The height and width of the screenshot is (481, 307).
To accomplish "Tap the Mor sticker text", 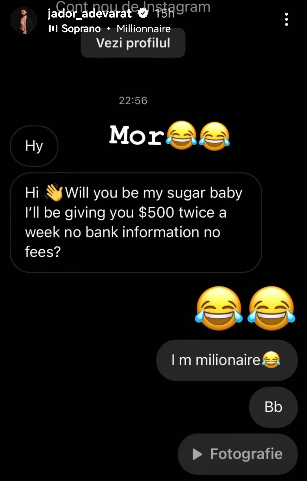I will pos(137,135).
